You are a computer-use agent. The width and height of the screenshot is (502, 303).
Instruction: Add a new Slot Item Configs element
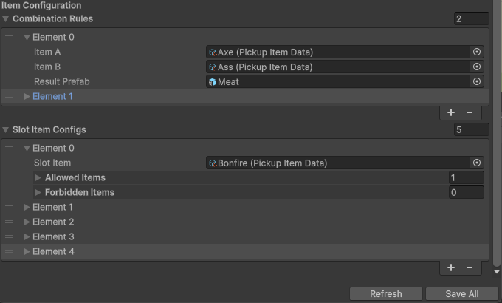[451, 268]
